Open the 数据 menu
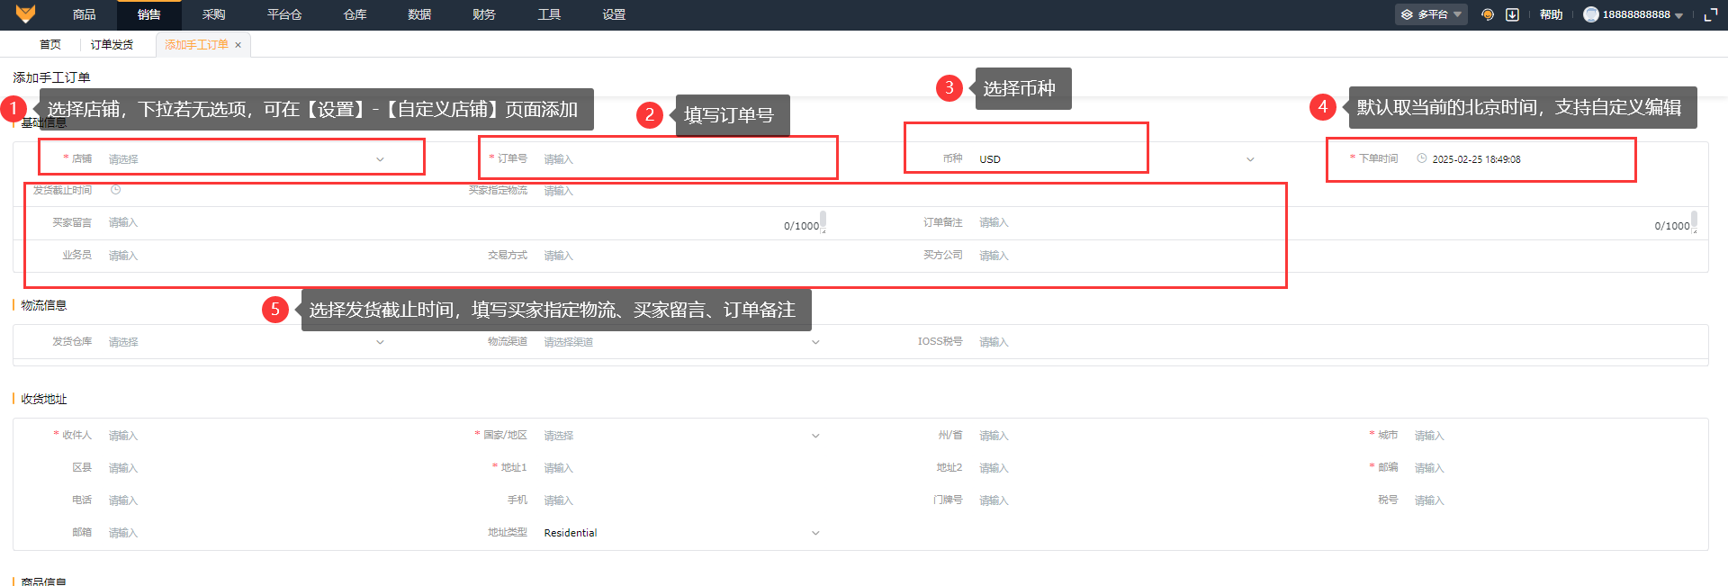 click(419, 14)
